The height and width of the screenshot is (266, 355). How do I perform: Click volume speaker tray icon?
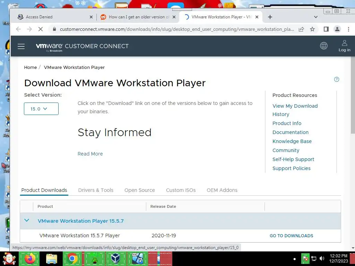pos(322,258)
